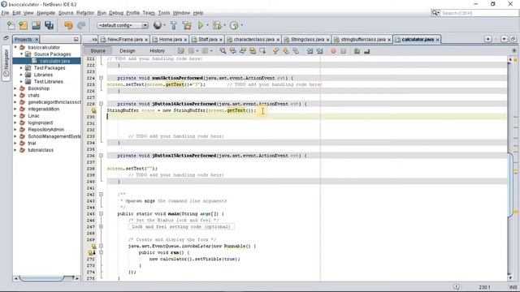Open the File menu
This screenshot has width=520, height=292.
6,13
